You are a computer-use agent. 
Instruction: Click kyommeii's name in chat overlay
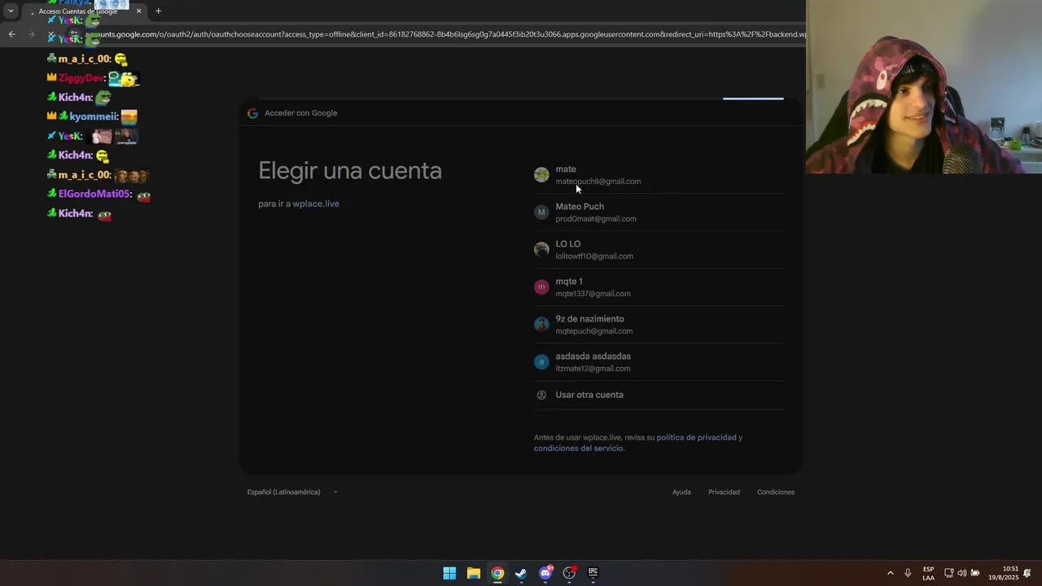[94, 116]
